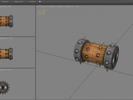Click the Perspective viewport label
The width and height of the screenshot is (133, 100).
pyautogui.click(x=44, y=6)
